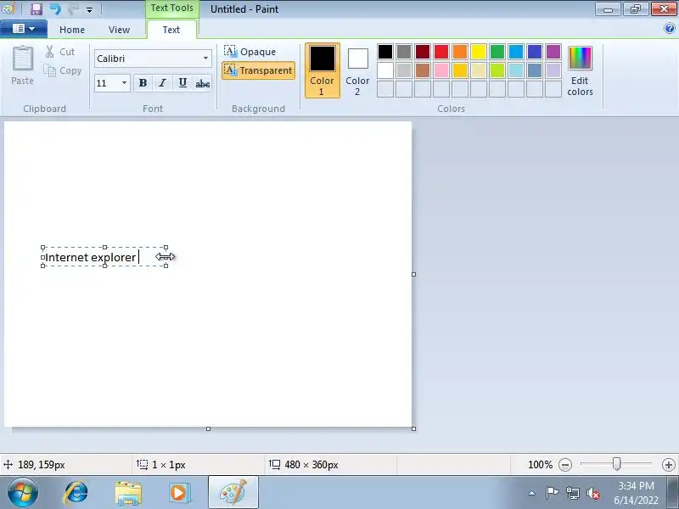Screen dimensions: 679x509
Task: Click the zoom in plus button
Action: (x=669, y=465)
